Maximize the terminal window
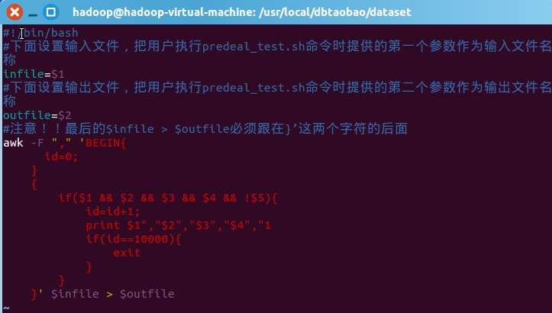Viewport: 552px width, 313px height. coord(50,12)
